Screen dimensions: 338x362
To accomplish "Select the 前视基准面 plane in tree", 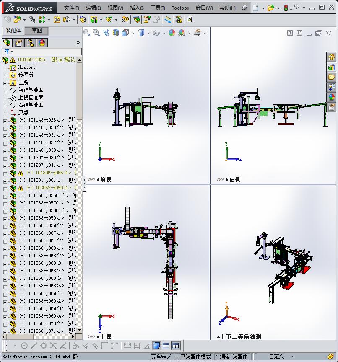I will [31, 90].
